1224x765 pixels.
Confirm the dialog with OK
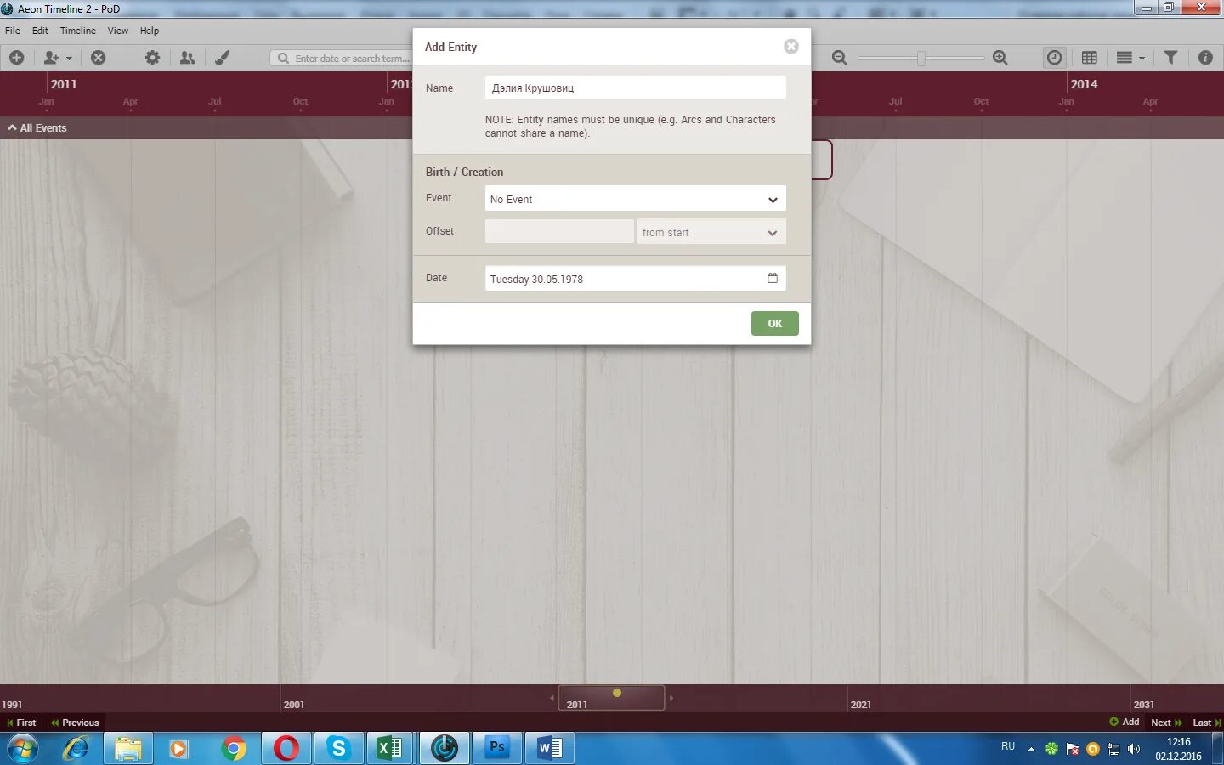(775, 323)
